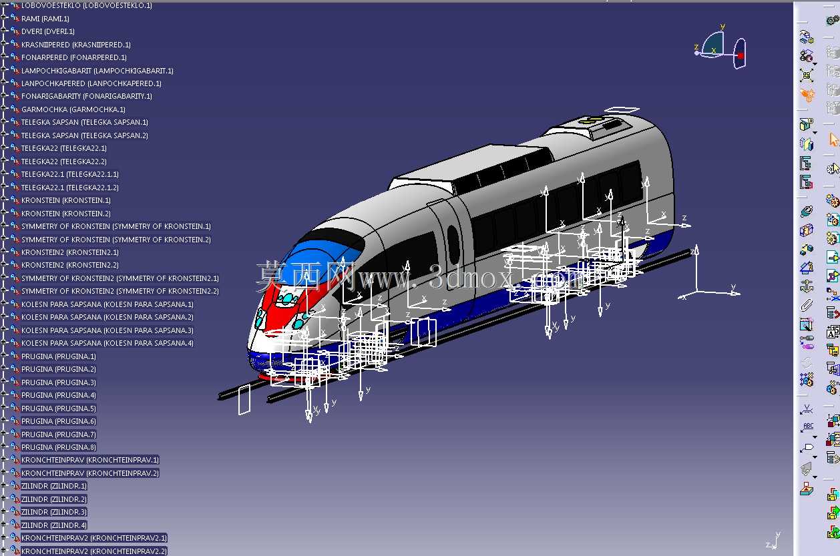Viewport: 840px width, 556px height.
Task: Click the Explode assembly icon
Action: coord(807,75)
